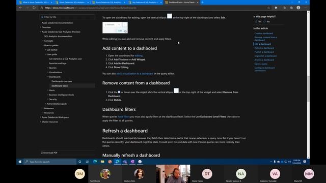Open File Explorer from taskbar

(x=102, y=162)
